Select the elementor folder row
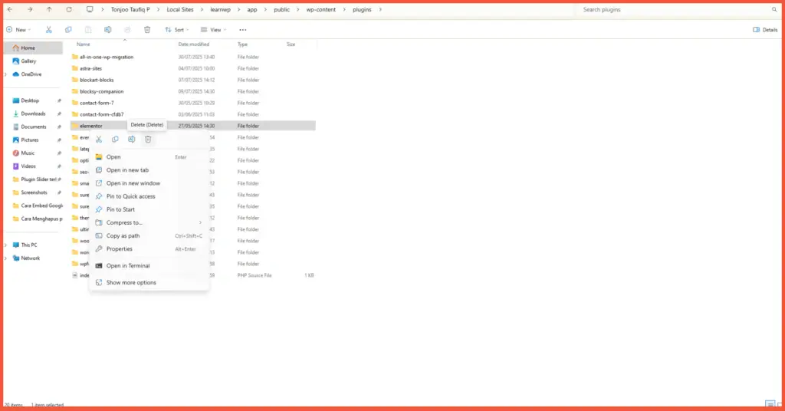Viewport: 785px width, 411px height. pos(192,127)
